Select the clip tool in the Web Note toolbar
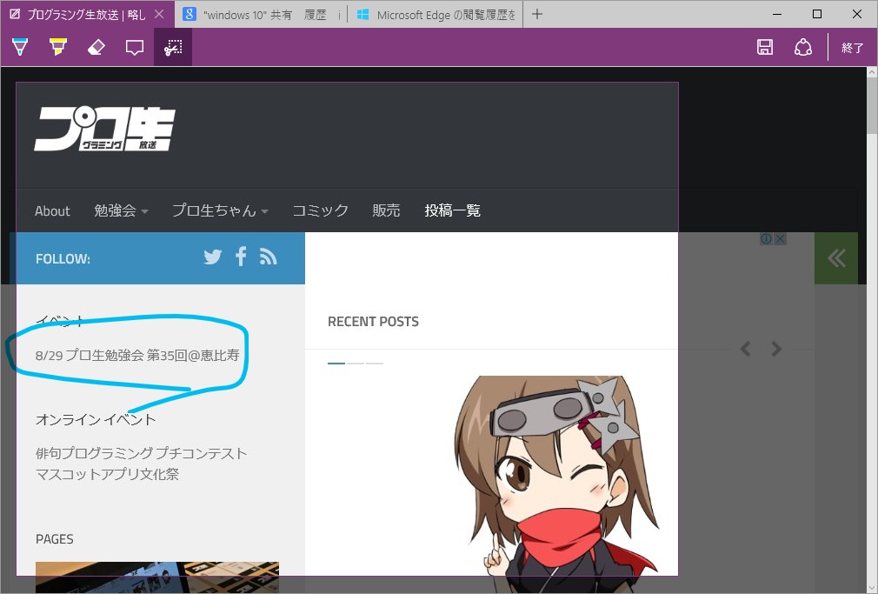The image size is (878, 594). click(172, 47)
